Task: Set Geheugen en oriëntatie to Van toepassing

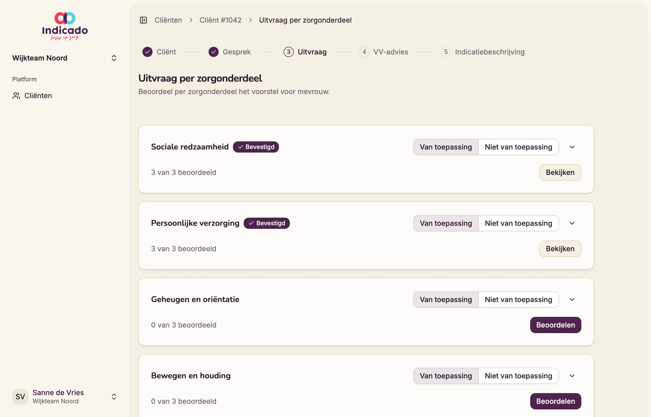Action: 446,300
